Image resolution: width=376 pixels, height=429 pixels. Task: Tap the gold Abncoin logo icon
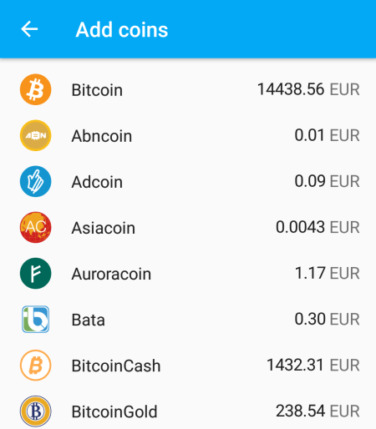coord(35,135)
